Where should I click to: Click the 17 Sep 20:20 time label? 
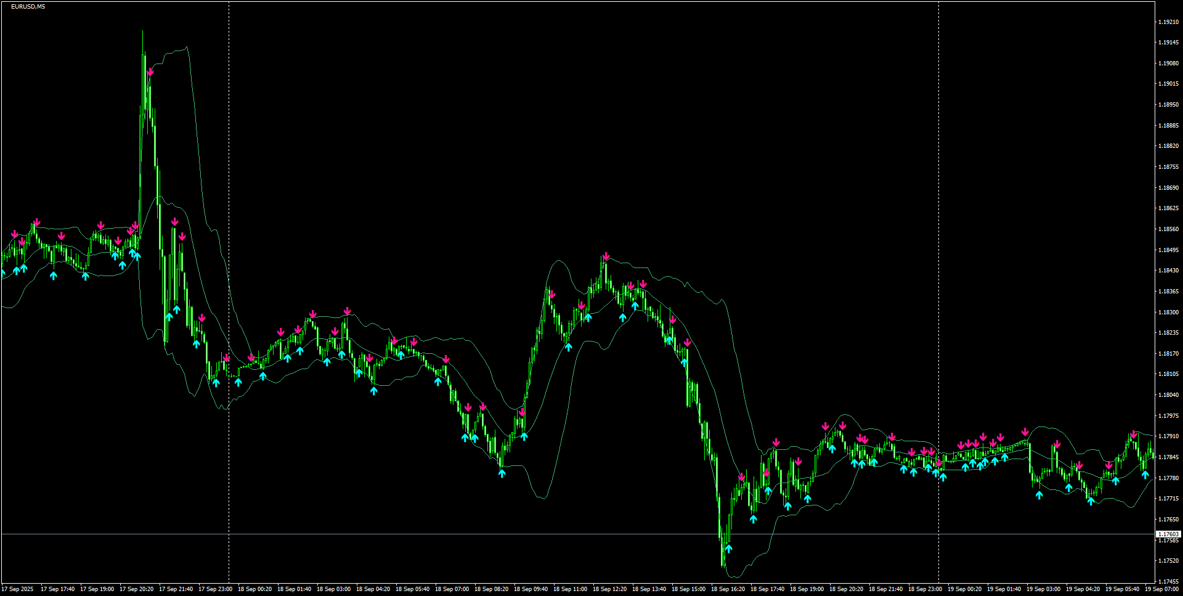tap(136, 589)
